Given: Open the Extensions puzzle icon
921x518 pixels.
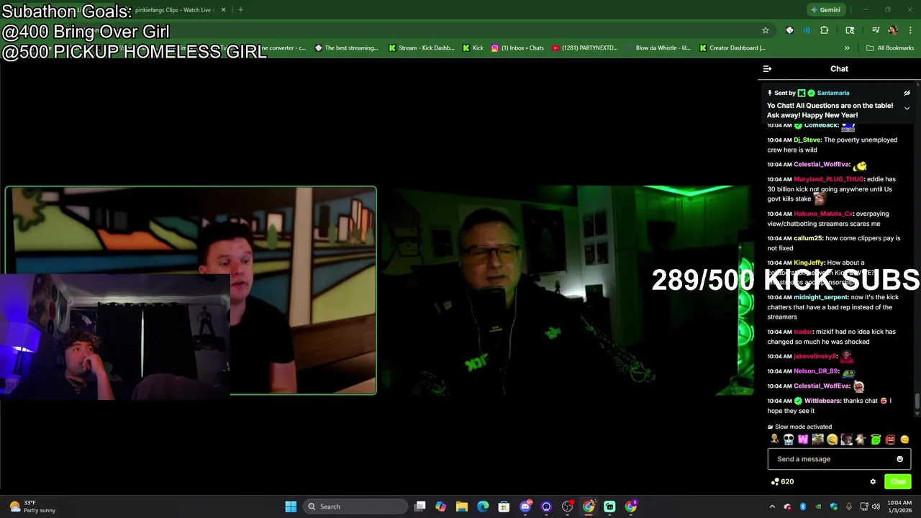Looking at the screenshot, I should click(x=825, y=30).
